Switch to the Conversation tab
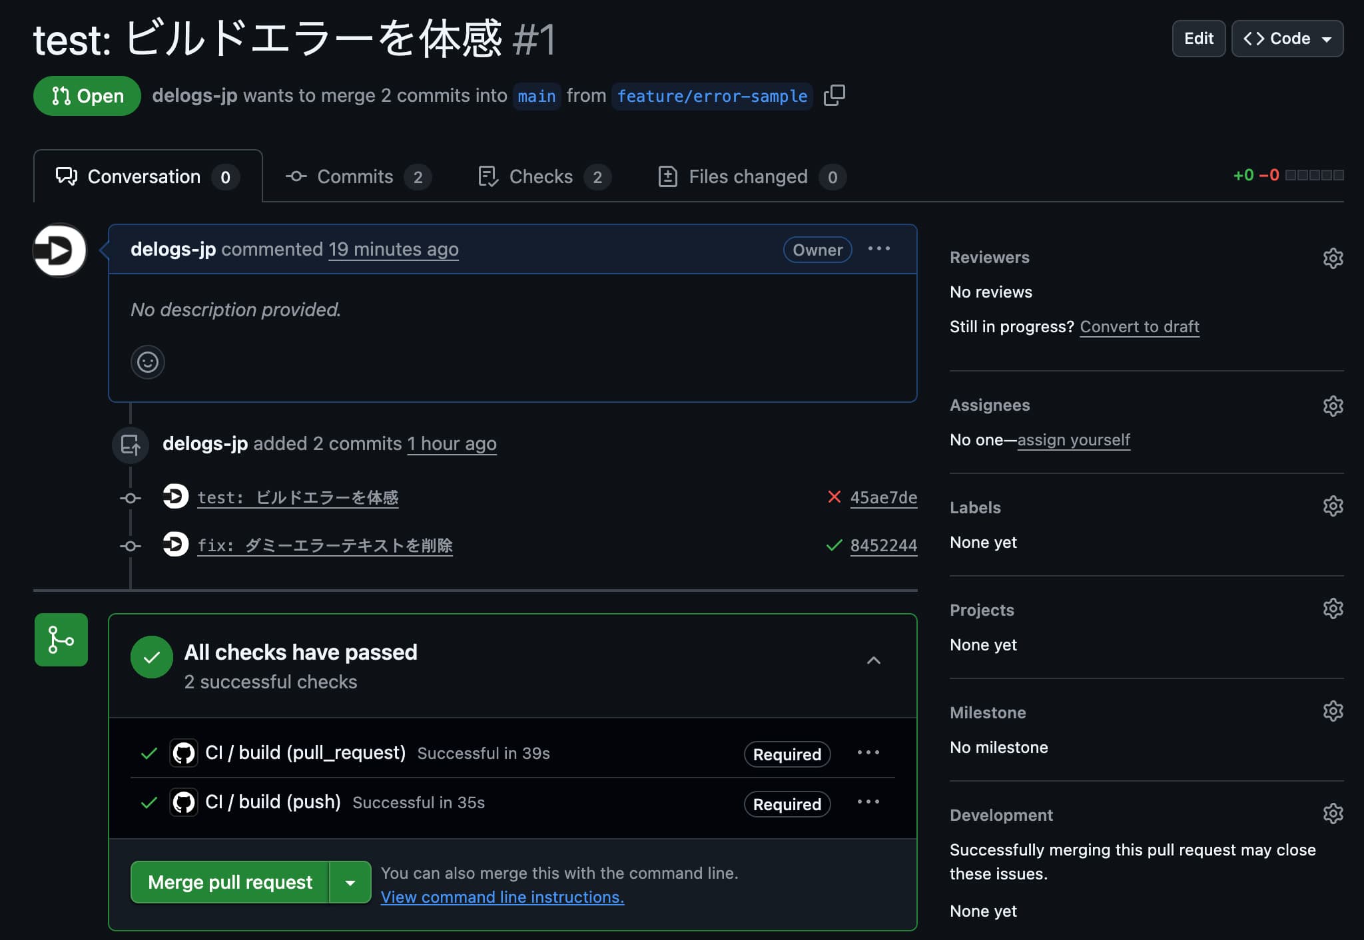Viewport: 1364px width, 940px height. [148, 176]
